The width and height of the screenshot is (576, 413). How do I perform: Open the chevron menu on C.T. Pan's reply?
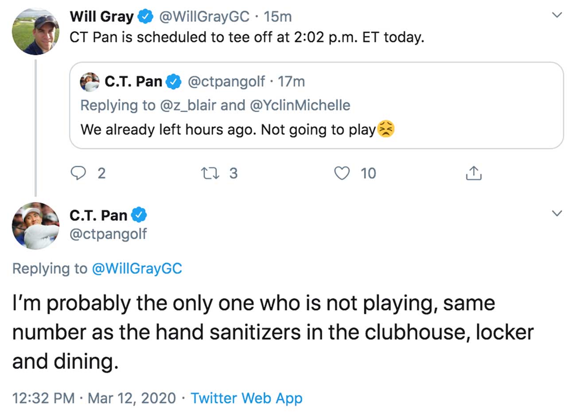pos(557,213)
